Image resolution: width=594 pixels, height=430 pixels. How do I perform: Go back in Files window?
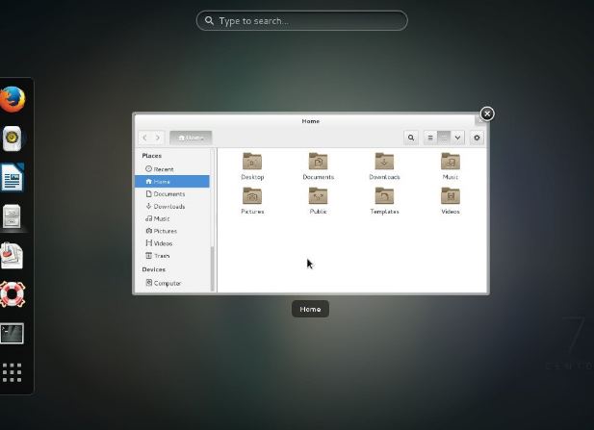144,138
